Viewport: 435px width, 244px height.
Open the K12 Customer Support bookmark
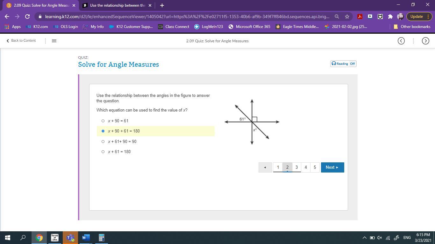(131, 27)
